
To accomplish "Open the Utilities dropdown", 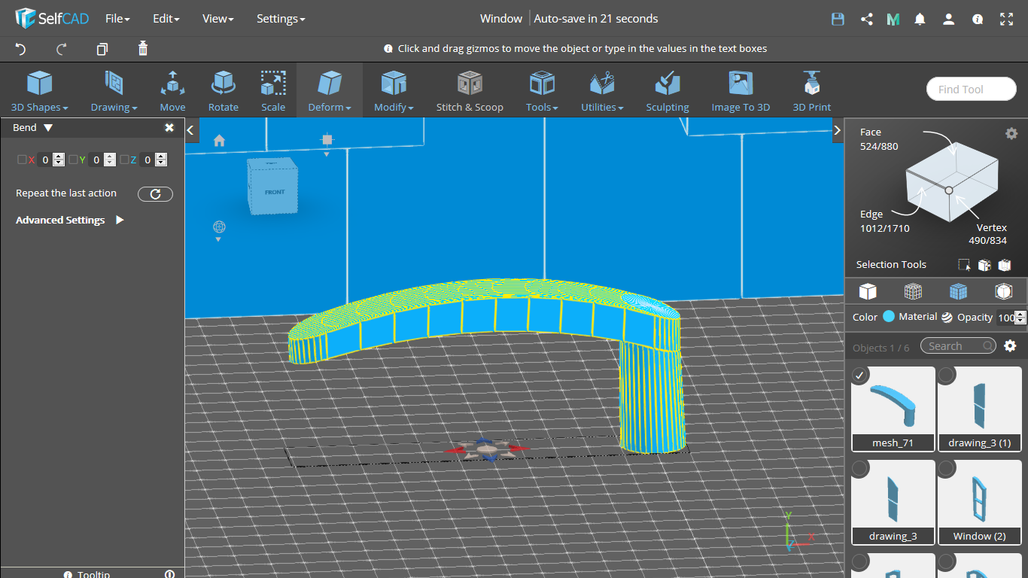I will tap(602, 90).
